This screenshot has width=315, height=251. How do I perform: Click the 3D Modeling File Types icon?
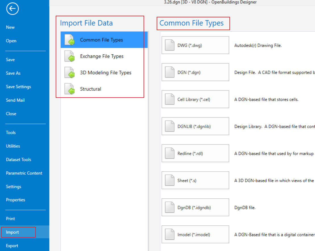point(69,72)
